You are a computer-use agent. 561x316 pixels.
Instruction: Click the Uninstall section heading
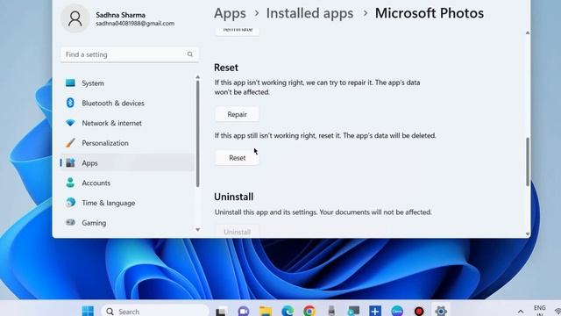click(234, 197)
